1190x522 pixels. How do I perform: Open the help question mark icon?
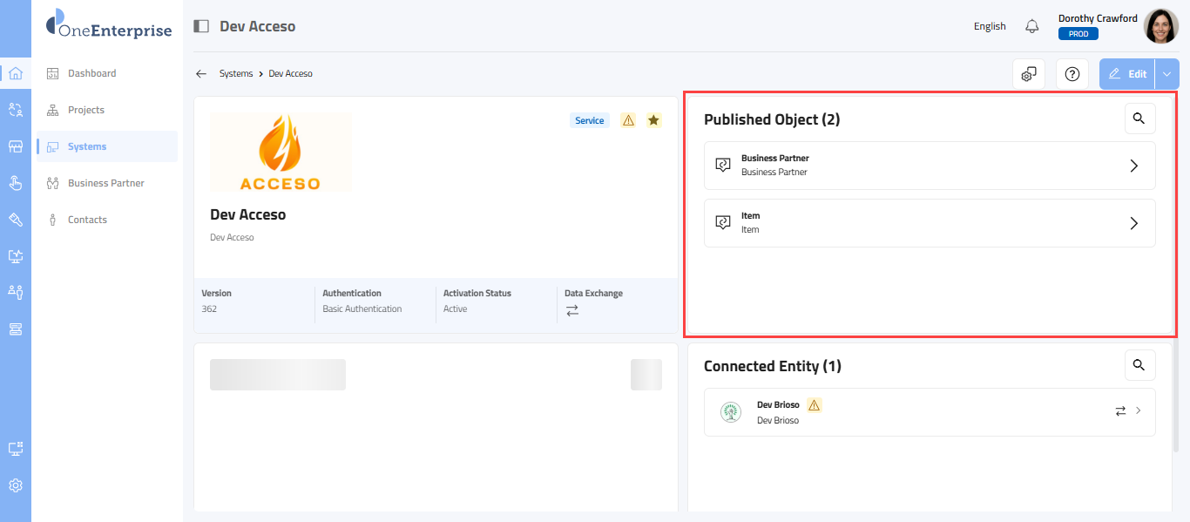1072,74
